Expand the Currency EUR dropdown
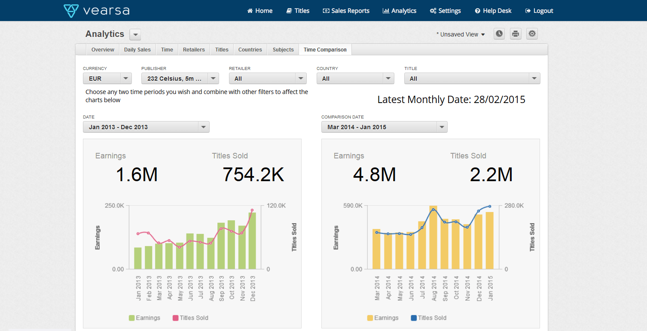This screenshot has width=647, height=331. pos(107,79)
